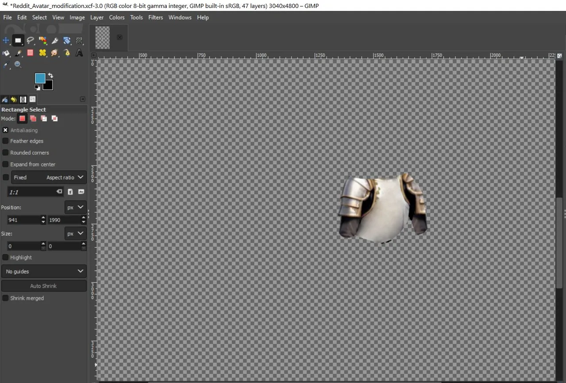Open the Edit menu

(x=22, y=17)
